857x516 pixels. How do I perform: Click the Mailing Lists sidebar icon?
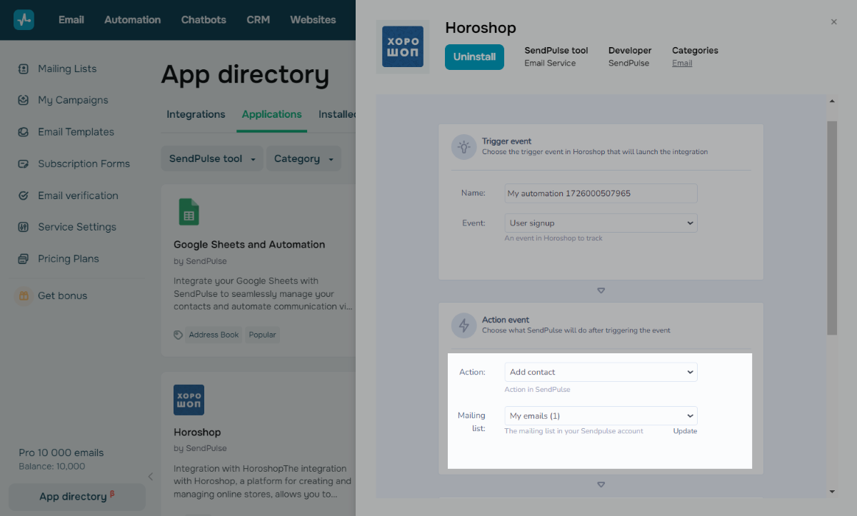[x=24, y=69]
